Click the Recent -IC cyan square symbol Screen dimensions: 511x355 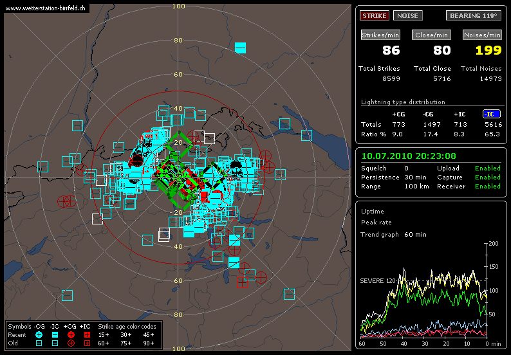click(x=55, y=335)
